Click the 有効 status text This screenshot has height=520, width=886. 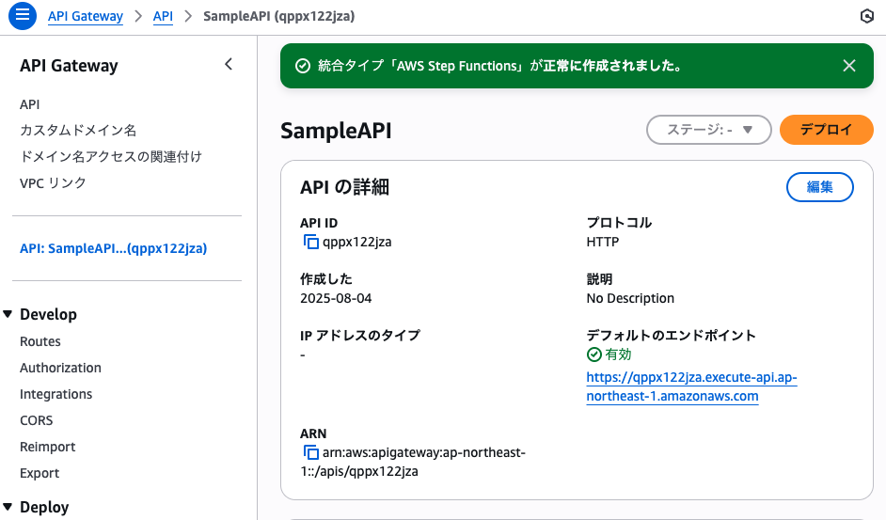point(618,355)
